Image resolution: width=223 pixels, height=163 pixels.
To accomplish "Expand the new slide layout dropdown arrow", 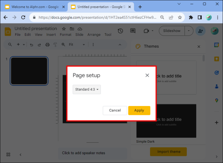I will [x=24, y=45].
